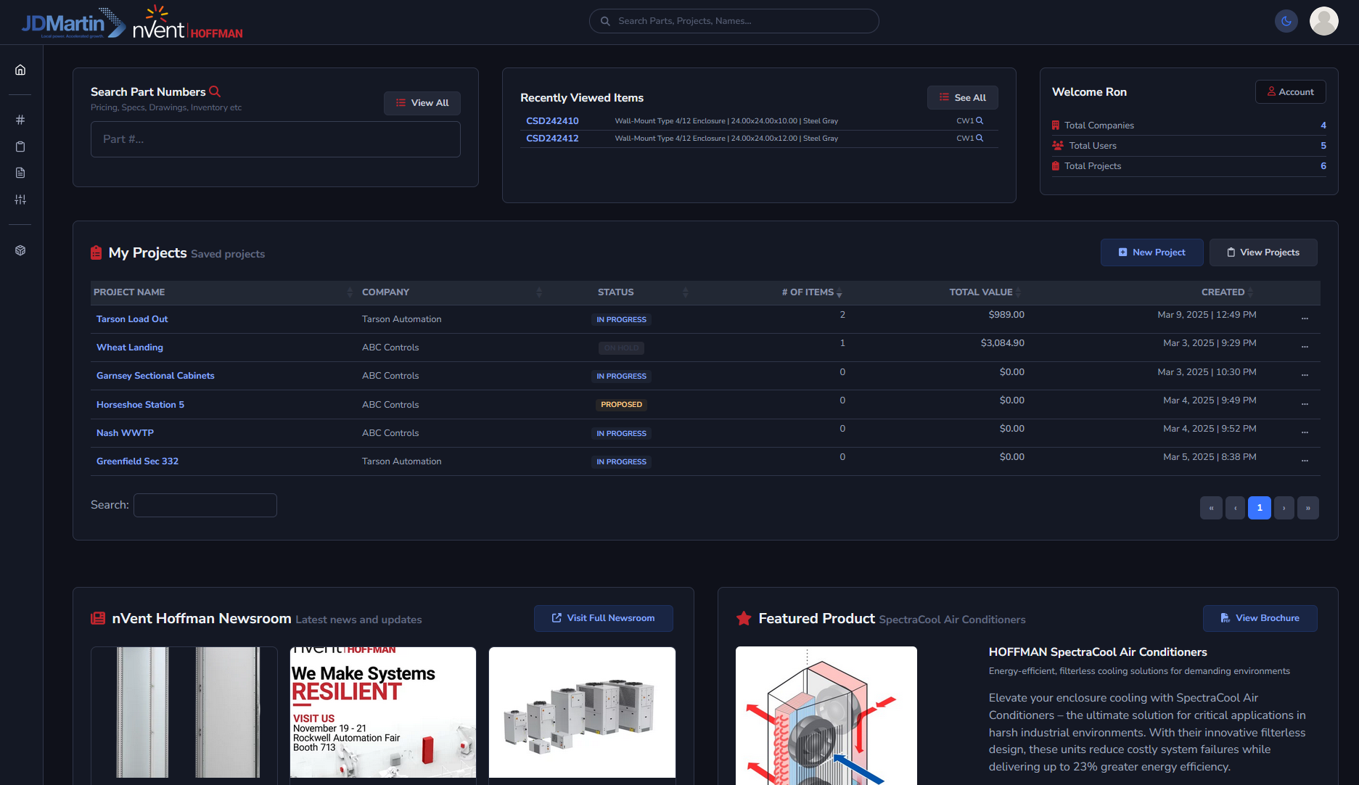Open row options menu for Tarson Load Out
Image resolution: width=1359 pixels, height=785 pixels.
[1305, 318]
